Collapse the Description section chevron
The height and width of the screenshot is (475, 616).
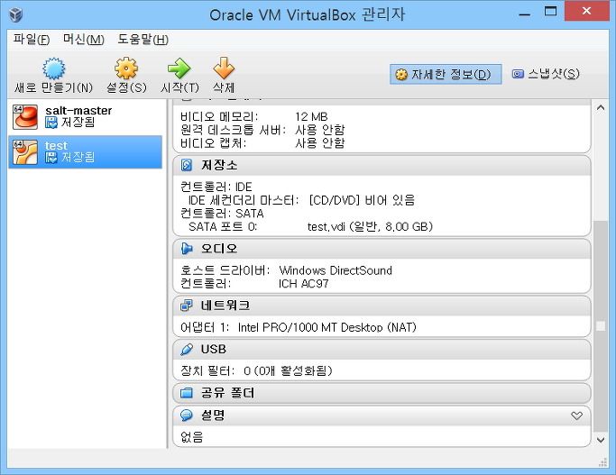576,416
